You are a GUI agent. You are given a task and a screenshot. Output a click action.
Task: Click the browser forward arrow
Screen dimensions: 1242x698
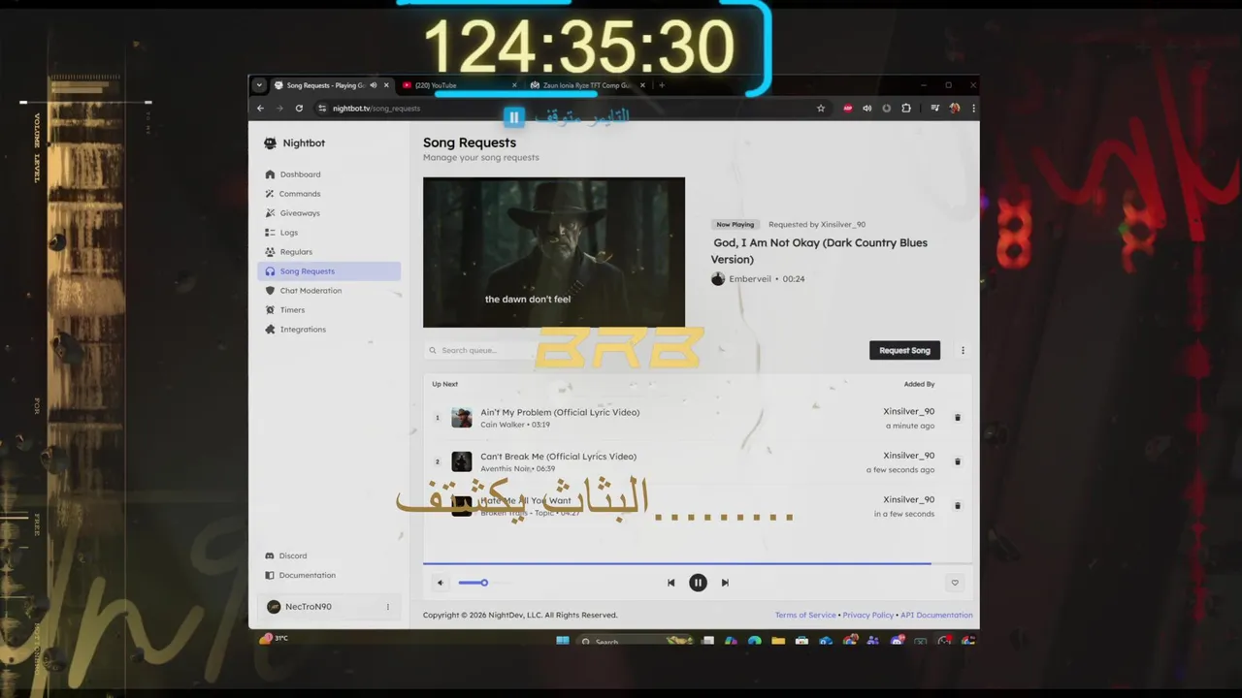click(x=279, y=109)
